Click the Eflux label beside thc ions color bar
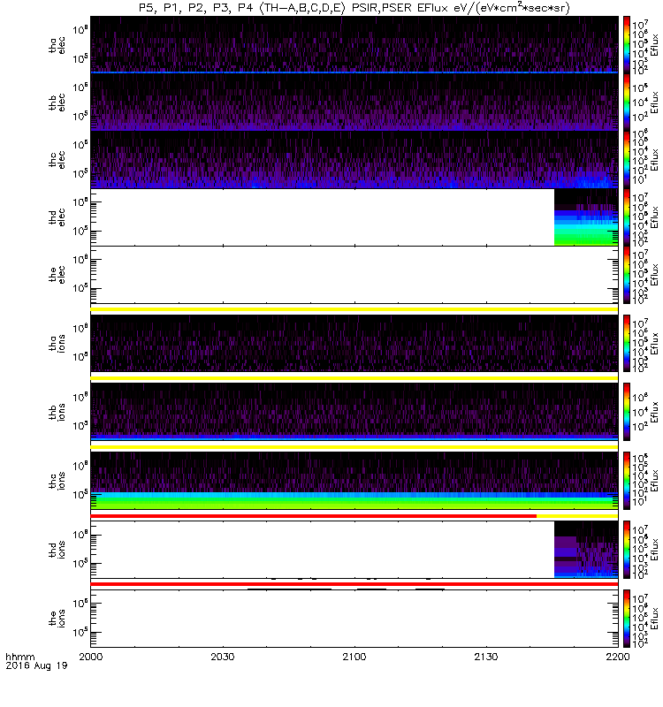Screen dimensions: 663x707 654,481
